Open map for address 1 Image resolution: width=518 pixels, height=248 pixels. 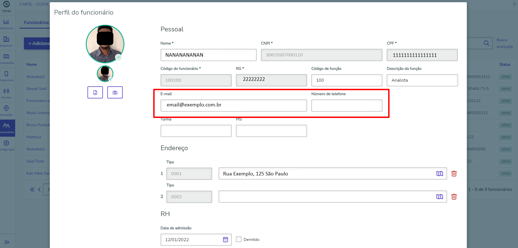440,173
